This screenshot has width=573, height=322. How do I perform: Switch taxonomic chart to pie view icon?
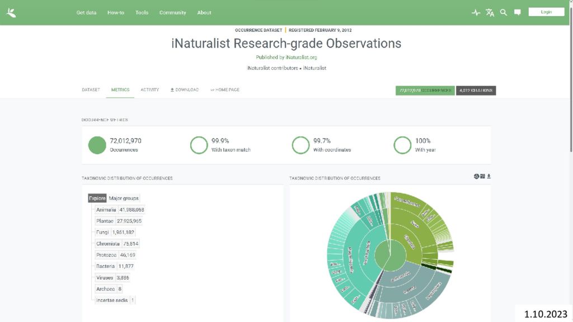pyautogui.click(x=476, y=176)
